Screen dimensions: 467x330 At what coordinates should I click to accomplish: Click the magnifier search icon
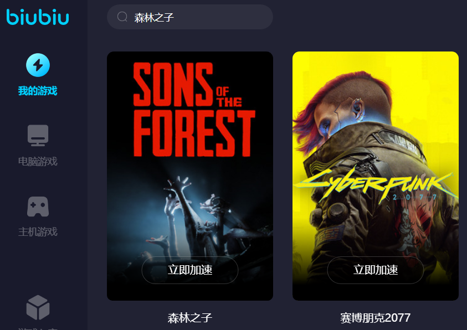click(122, 17)
